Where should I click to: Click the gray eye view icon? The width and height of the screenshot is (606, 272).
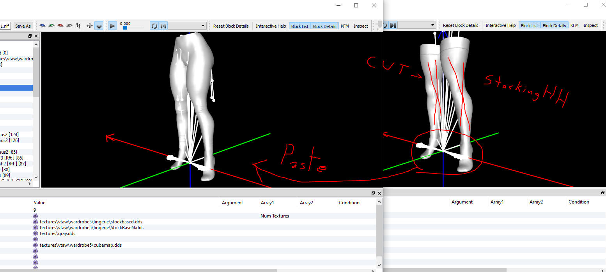coord(69,26)
